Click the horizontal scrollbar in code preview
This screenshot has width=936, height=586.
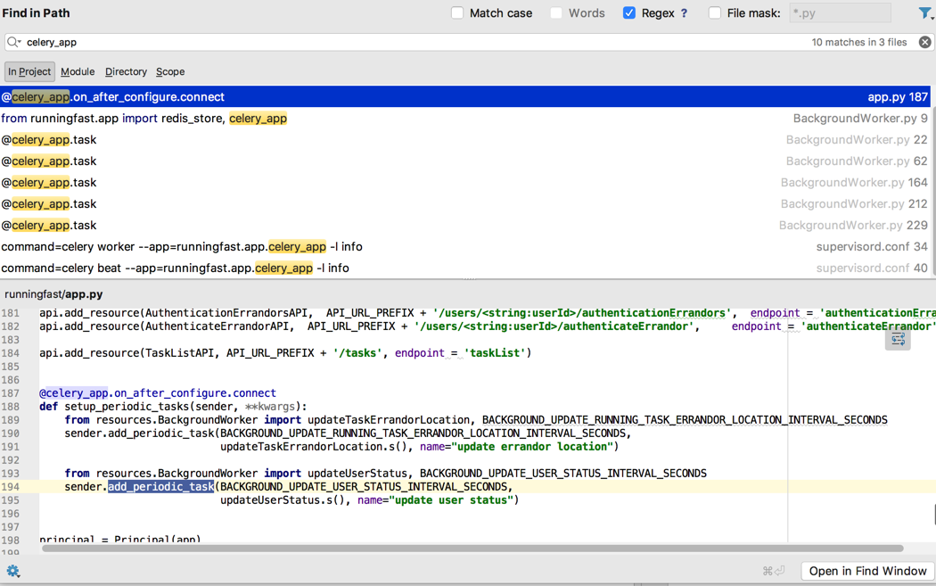[472, 548]
